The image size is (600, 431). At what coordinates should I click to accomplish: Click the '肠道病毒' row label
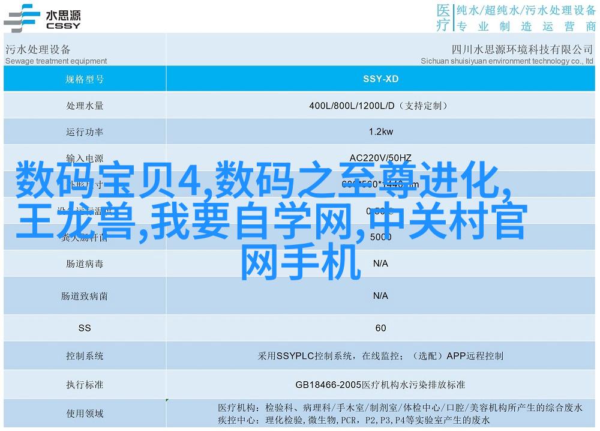(85, 264)
